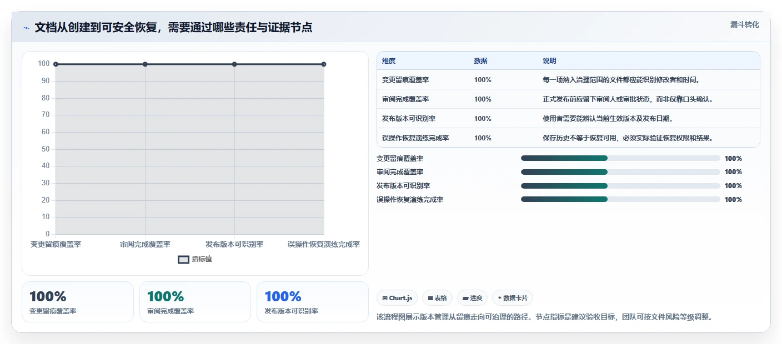
Task: Click the 误操作恢复演练完成率 progress bar
Action: pos(620,199)
